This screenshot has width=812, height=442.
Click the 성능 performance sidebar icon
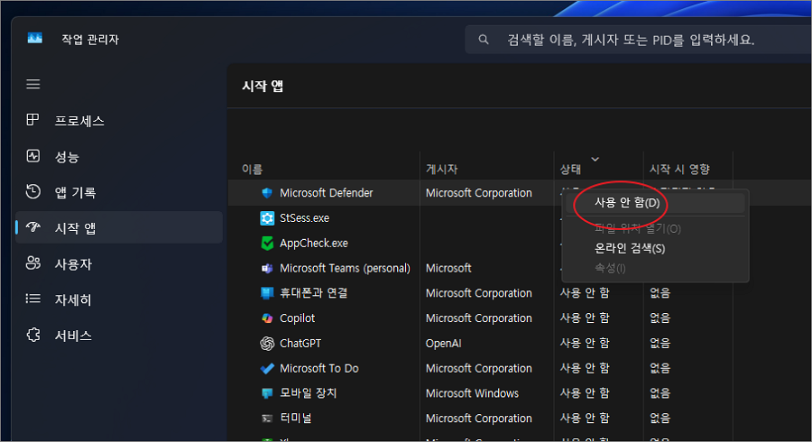[33, 156]
